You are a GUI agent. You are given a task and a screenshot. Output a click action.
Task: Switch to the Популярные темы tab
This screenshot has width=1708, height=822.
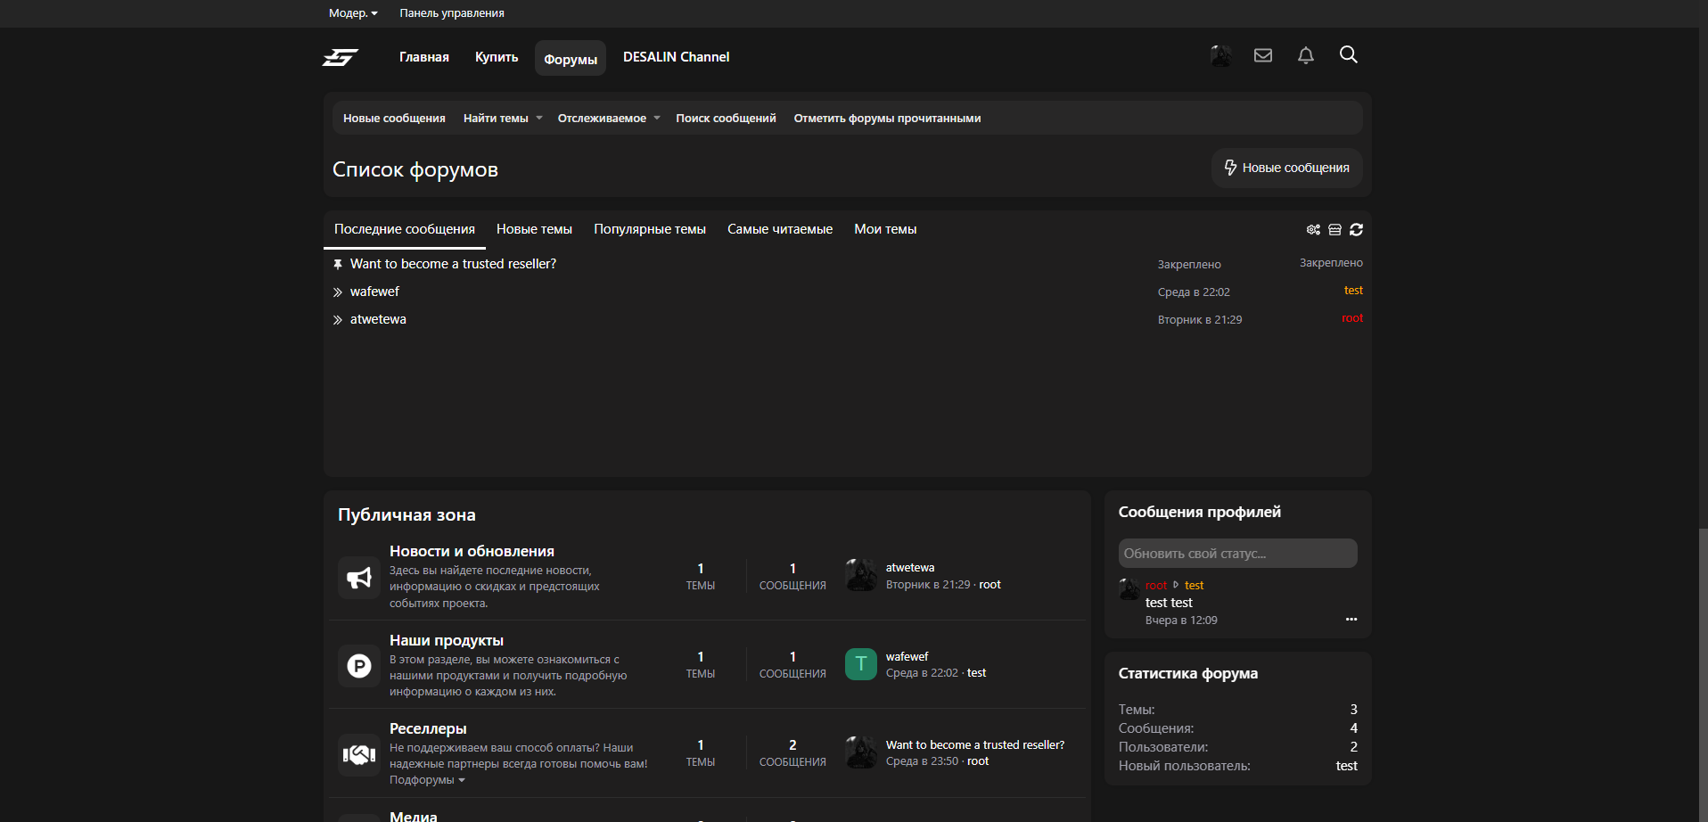tap(649, 229)
